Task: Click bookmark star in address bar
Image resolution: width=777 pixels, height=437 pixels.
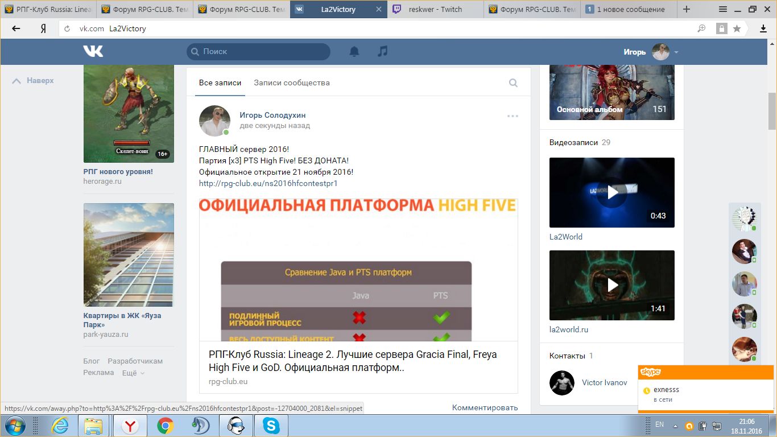Action: [737, 28]
